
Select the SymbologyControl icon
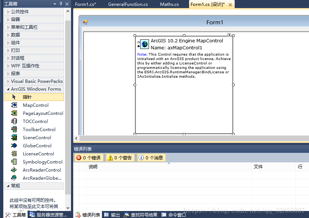coord(14,162)
